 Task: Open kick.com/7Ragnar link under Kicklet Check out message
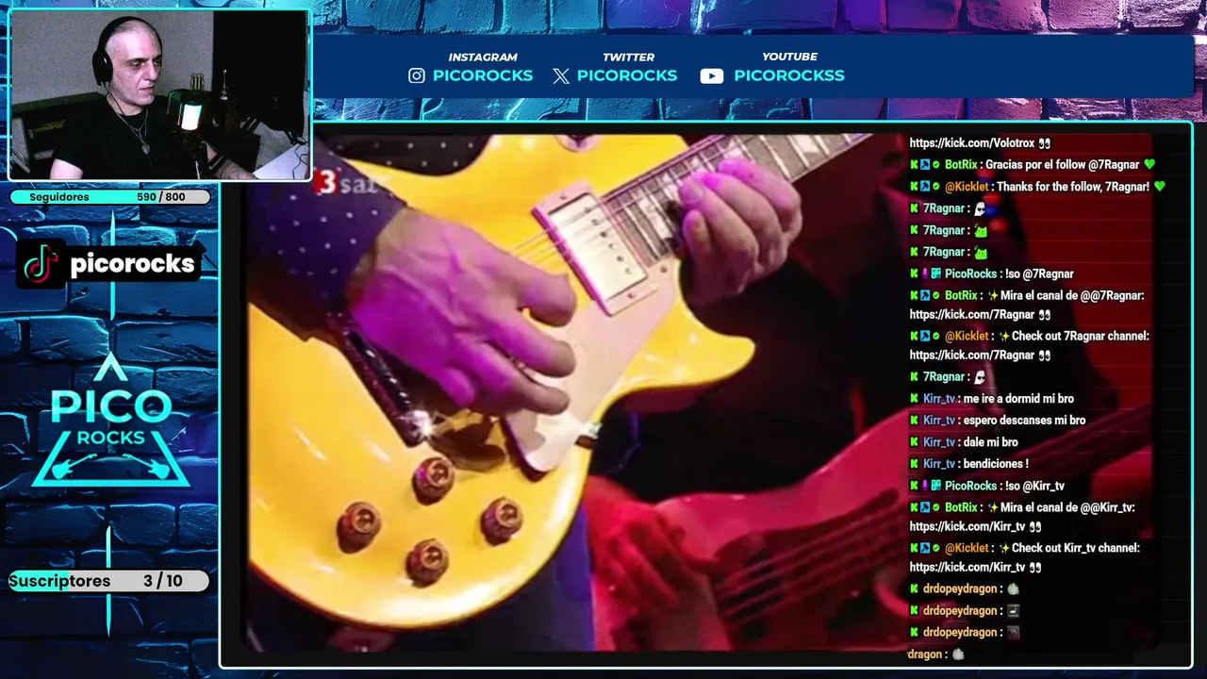coord(972,356)
